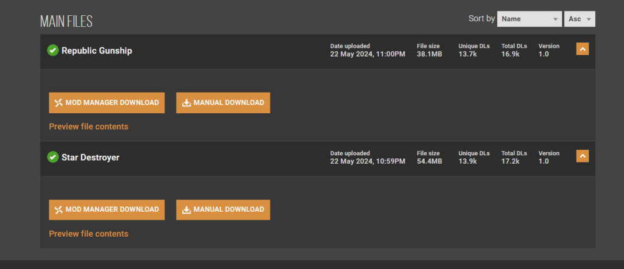Click the tools icon on Republic Gunship's Mod Manager button

pyautogui.click(x=58, y=103)
